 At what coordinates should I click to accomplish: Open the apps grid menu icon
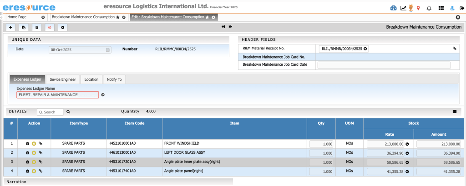pyautogui.click(x=441, y=8)
